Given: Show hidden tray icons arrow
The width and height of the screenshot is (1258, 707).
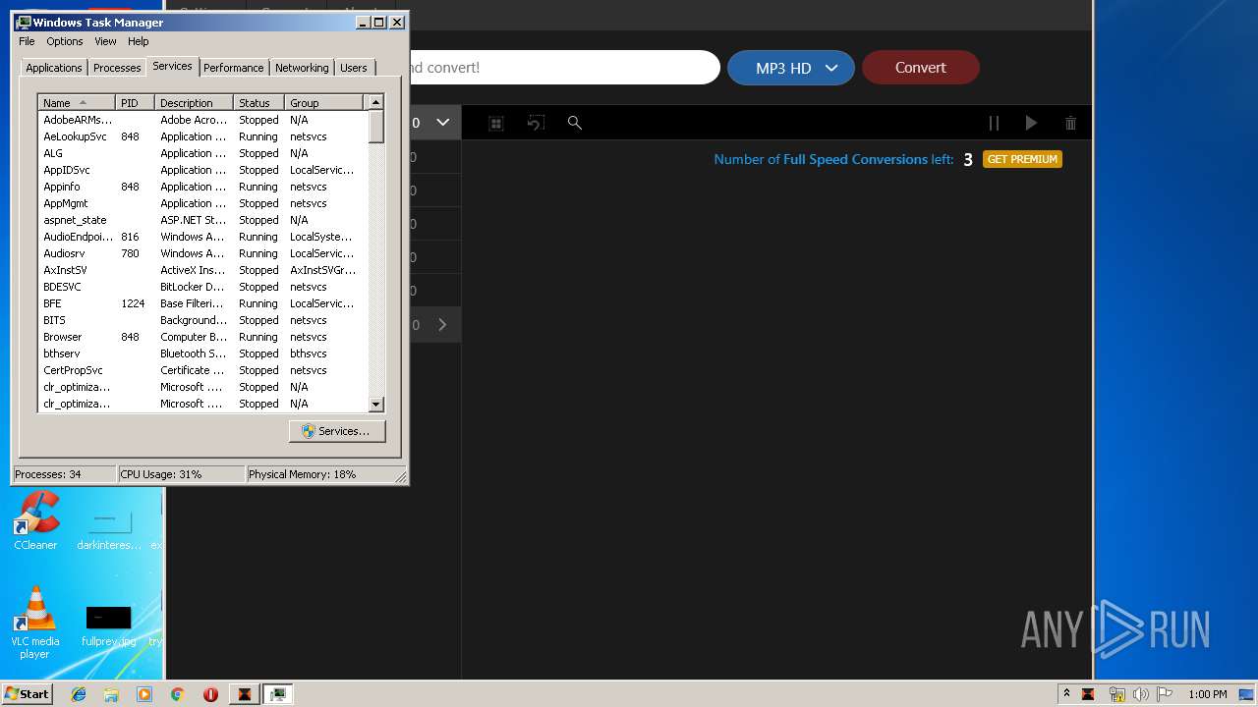Looking at the screenshot, I should tap(1066, 694).
